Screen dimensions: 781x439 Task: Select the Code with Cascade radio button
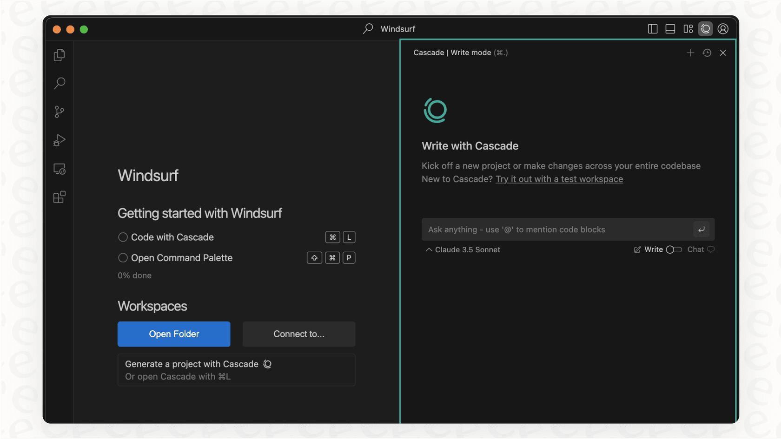click(123, 237)
